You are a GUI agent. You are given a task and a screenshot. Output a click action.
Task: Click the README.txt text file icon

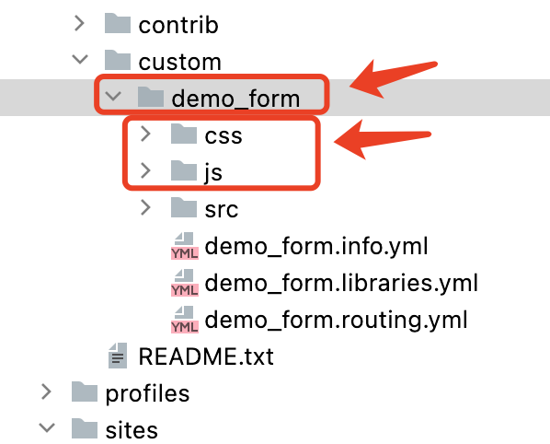click(118, 356)
